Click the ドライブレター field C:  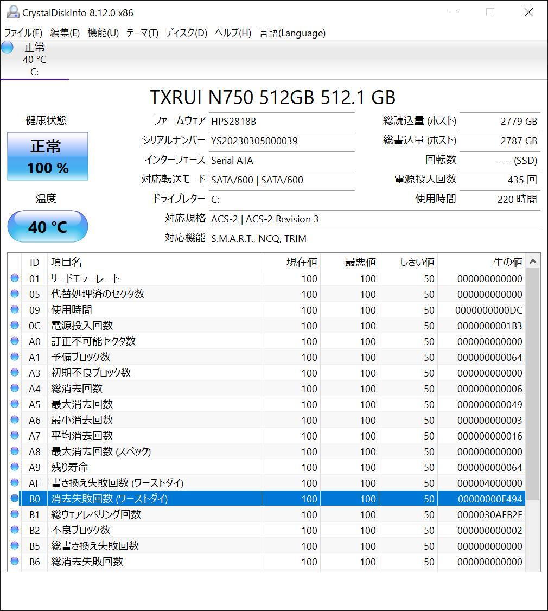click(282, 199)
